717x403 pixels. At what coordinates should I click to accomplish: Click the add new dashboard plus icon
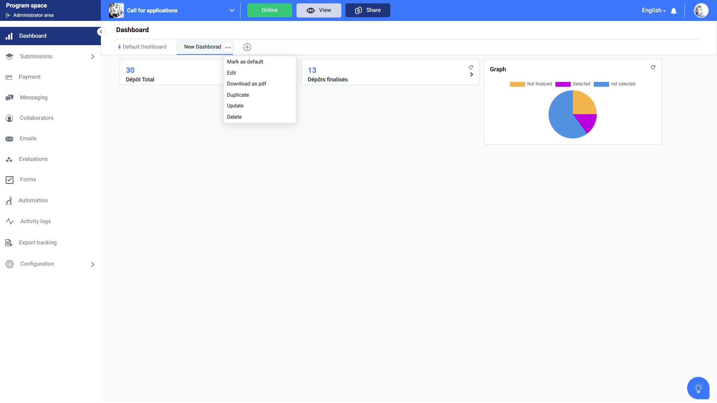(247, 47)
